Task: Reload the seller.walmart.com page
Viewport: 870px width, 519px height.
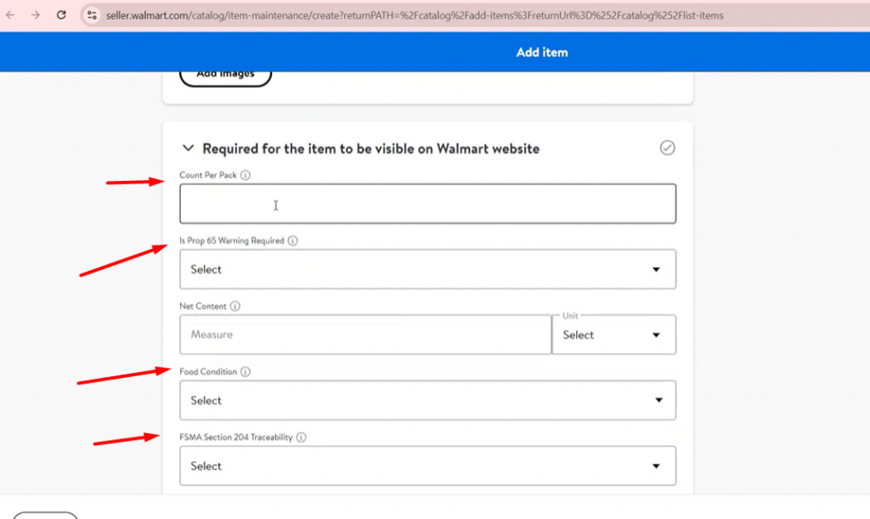Action: (61, 15)
